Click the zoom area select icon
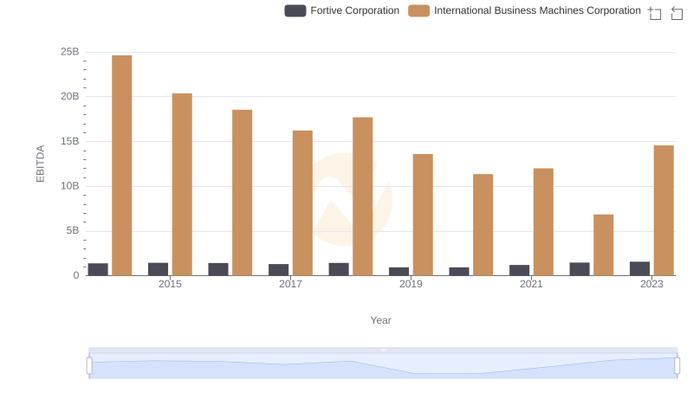 click(655, 13)
